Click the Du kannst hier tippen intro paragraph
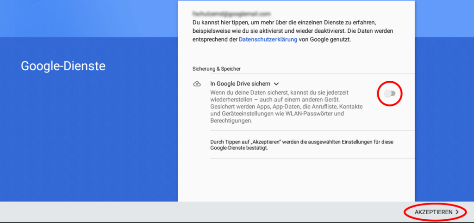 click(x=293, y=31)
